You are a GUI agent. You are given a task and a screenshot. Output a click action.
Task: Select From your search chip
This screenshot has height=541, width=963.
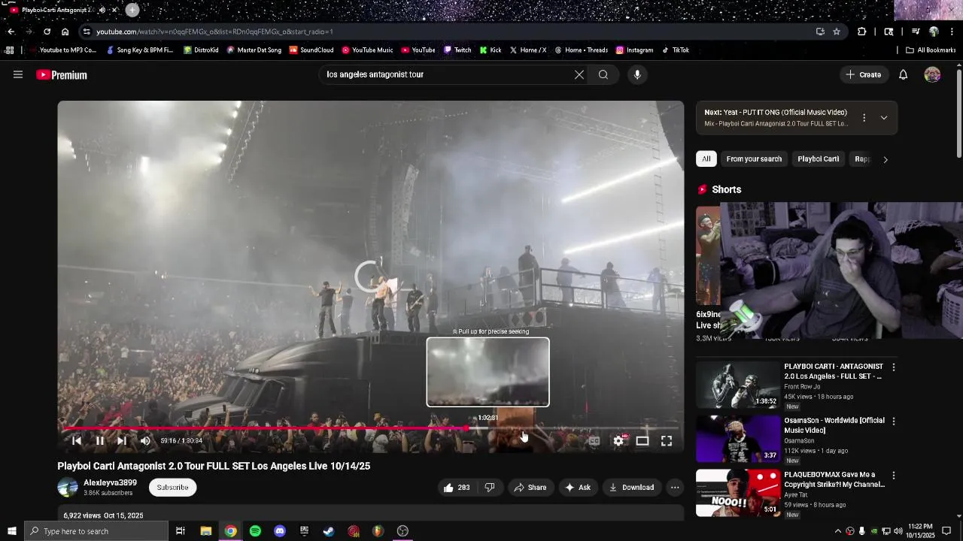click(x=754, y=159)
